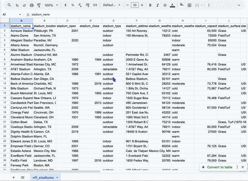This screenshot has height=181, width=248.
Task: Select cell Munich, Germany
Action: point(45,45)
